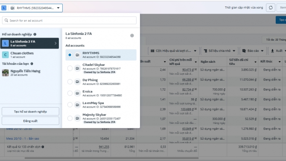
Task: Click the blue L icon in account selector
Action: pyautogui.click(x=4, y=8)
